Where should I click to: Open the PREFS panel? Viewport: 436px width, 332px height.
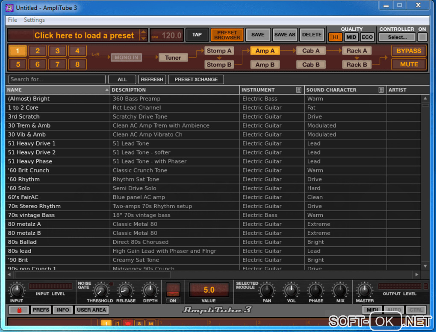pos(41,310)
